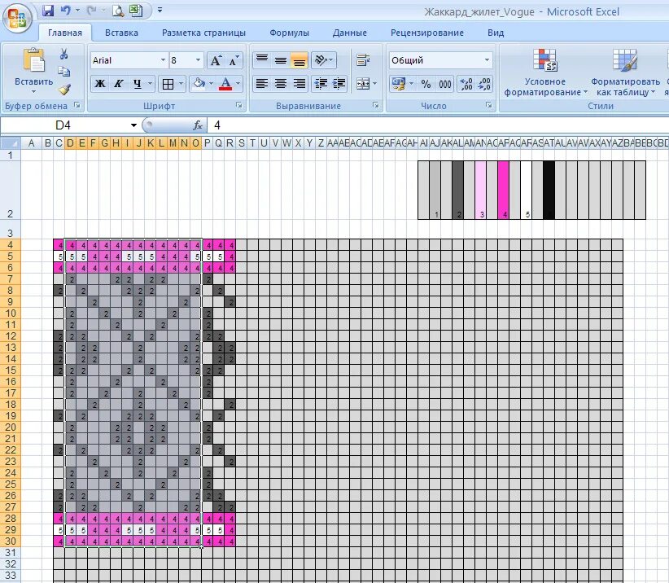Expand font color dropdown arrow
The height and width of the screenshot is (583, 669).
point(238,84)
